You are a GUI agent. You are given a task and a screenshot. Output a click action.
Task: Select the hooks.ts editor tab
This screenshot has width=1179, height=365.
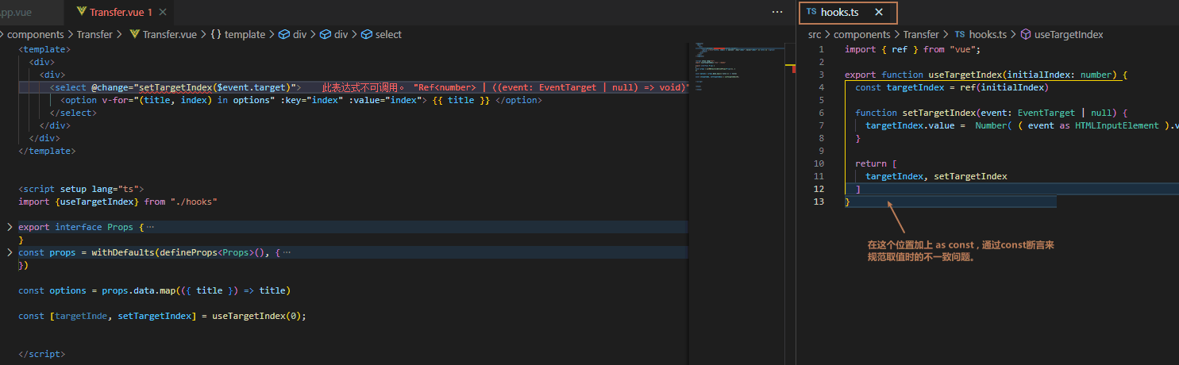[839, 13]
